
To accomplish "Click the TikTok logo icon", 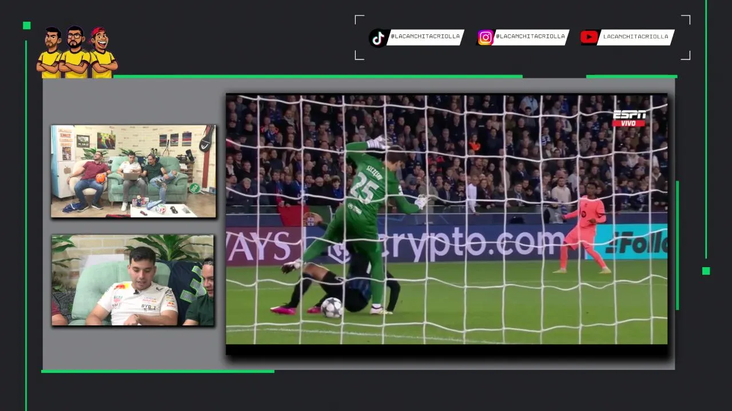I will pyautogui.click(x=377, y=38).
